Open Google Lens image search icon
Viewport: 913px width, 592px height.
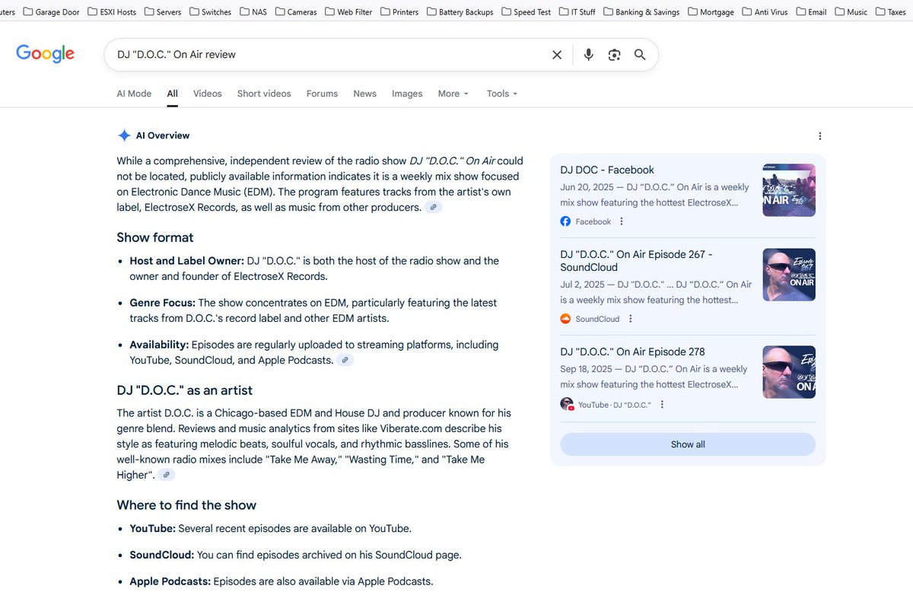(614, 55)
